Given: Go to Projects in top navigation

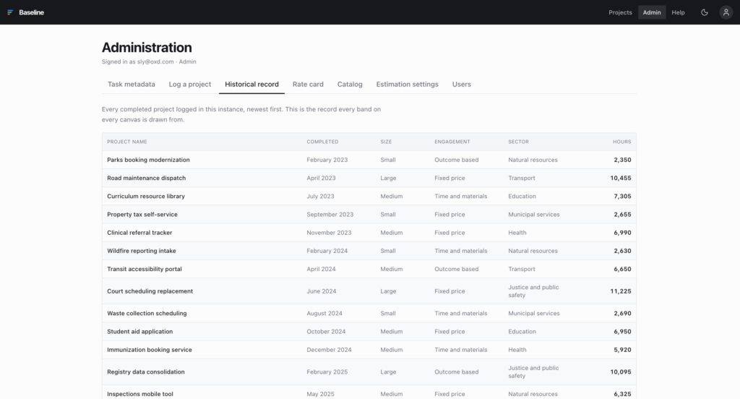Looking at the screenshot, I should (x=620, y=12).
